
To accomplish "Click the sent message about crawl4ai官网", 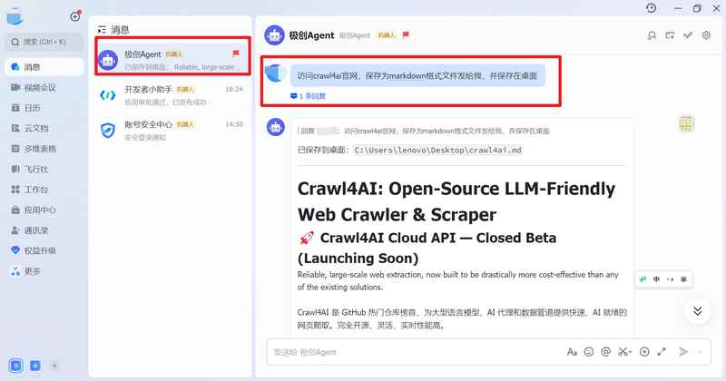I will 417,75.
